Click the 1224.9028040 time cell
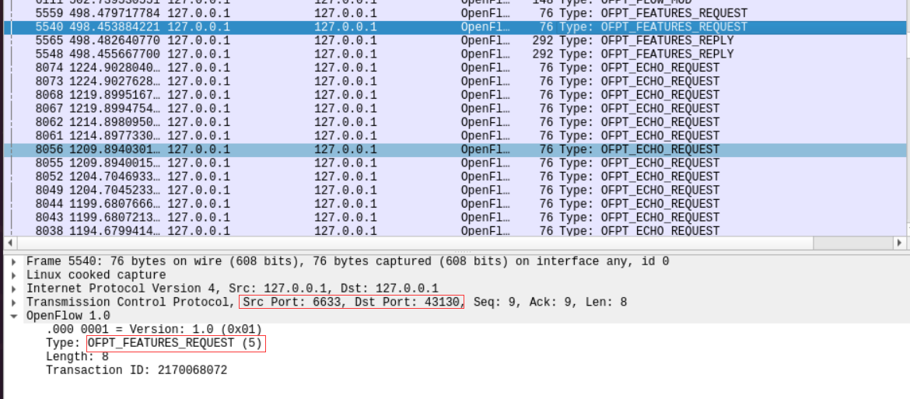Image resolution: width=910 pixels, height=399 pixels. click(x=116, y=68)
